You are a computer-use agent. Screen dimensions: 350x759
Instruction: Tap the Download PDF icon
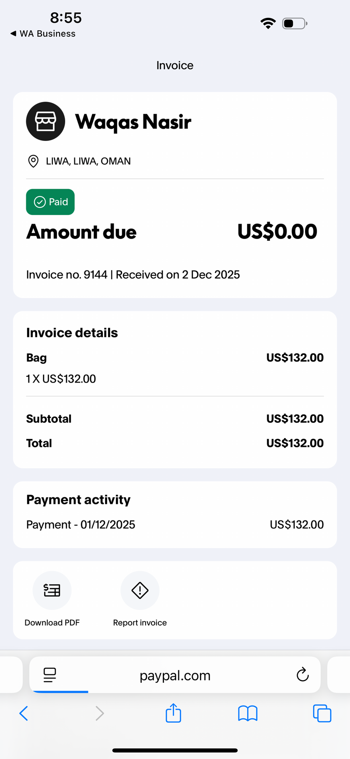52,590
